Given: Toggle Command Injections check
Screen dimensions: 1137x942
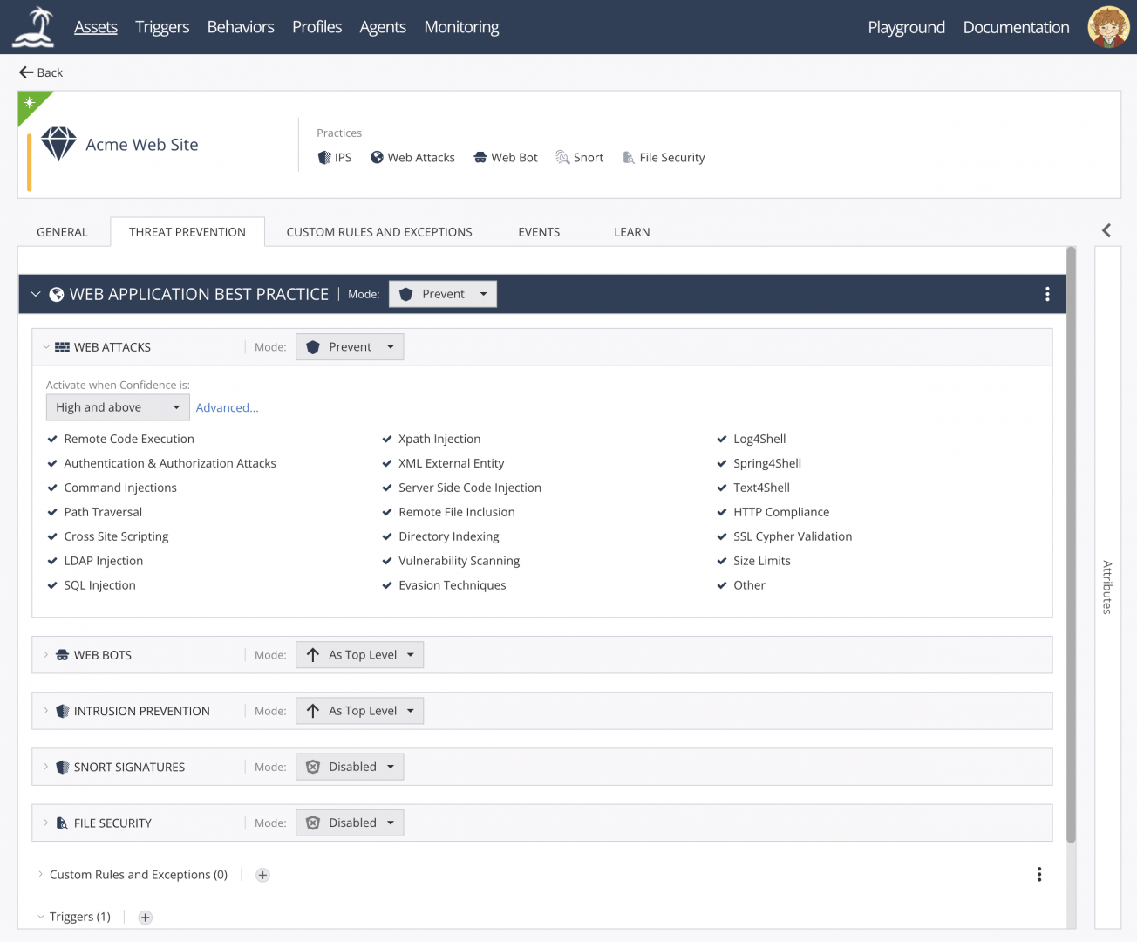Looking at the screenshot, I should 52,488.
